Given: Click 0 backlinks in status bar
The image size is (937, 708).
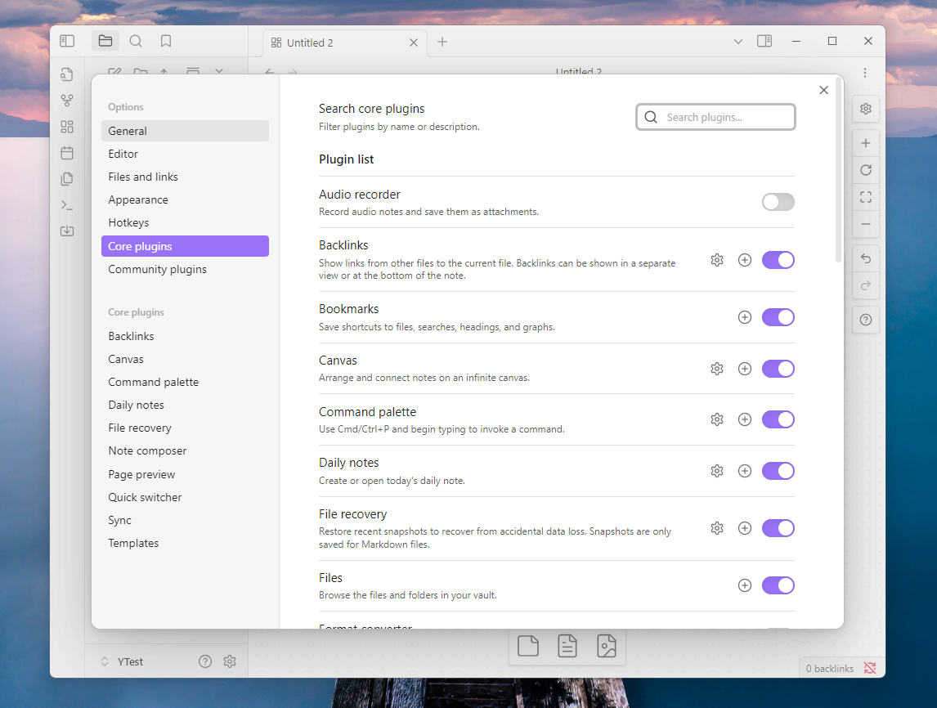Looking at the screenshot, I should pyautogui.click(x=829, y=669).
